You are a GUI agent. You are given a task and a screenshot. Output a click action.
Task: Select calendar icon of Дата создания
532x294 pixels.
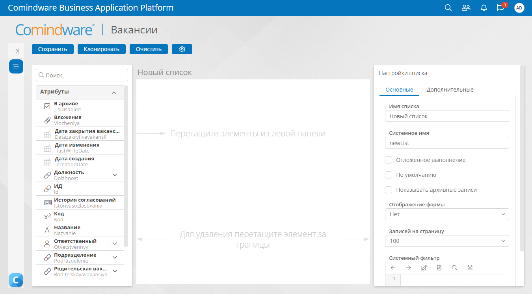point(47,162)
